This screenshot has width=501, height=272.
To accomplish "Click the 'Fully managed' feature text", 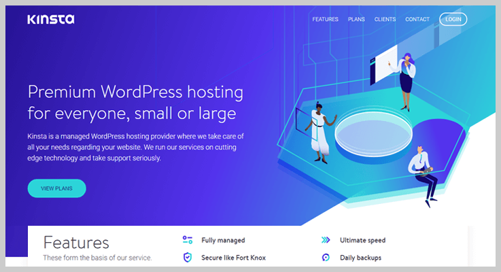I will pyautogui.click(x=223, y=240).
